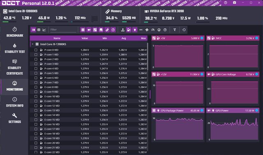Switch to the Stability Test section

click(x=15, y=48)
